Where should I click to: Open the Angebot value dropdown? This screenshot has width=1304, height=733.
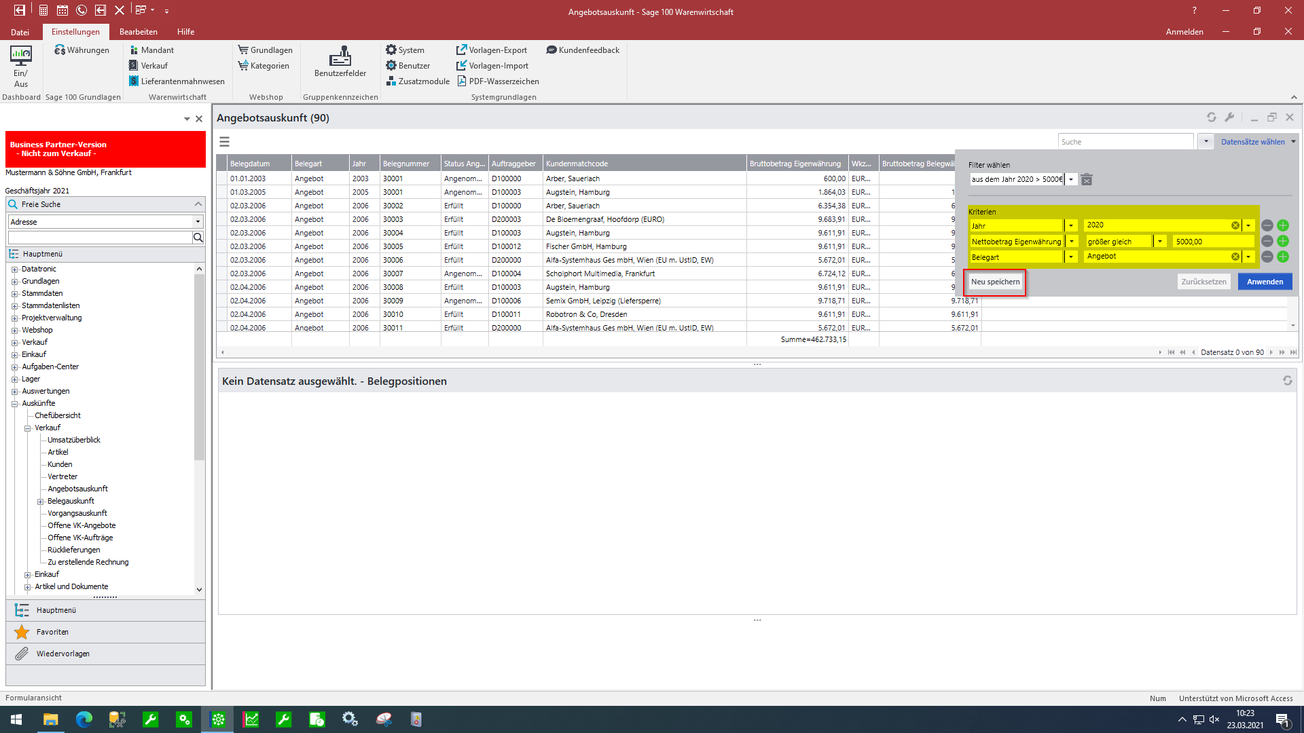tap(1248, 257)
